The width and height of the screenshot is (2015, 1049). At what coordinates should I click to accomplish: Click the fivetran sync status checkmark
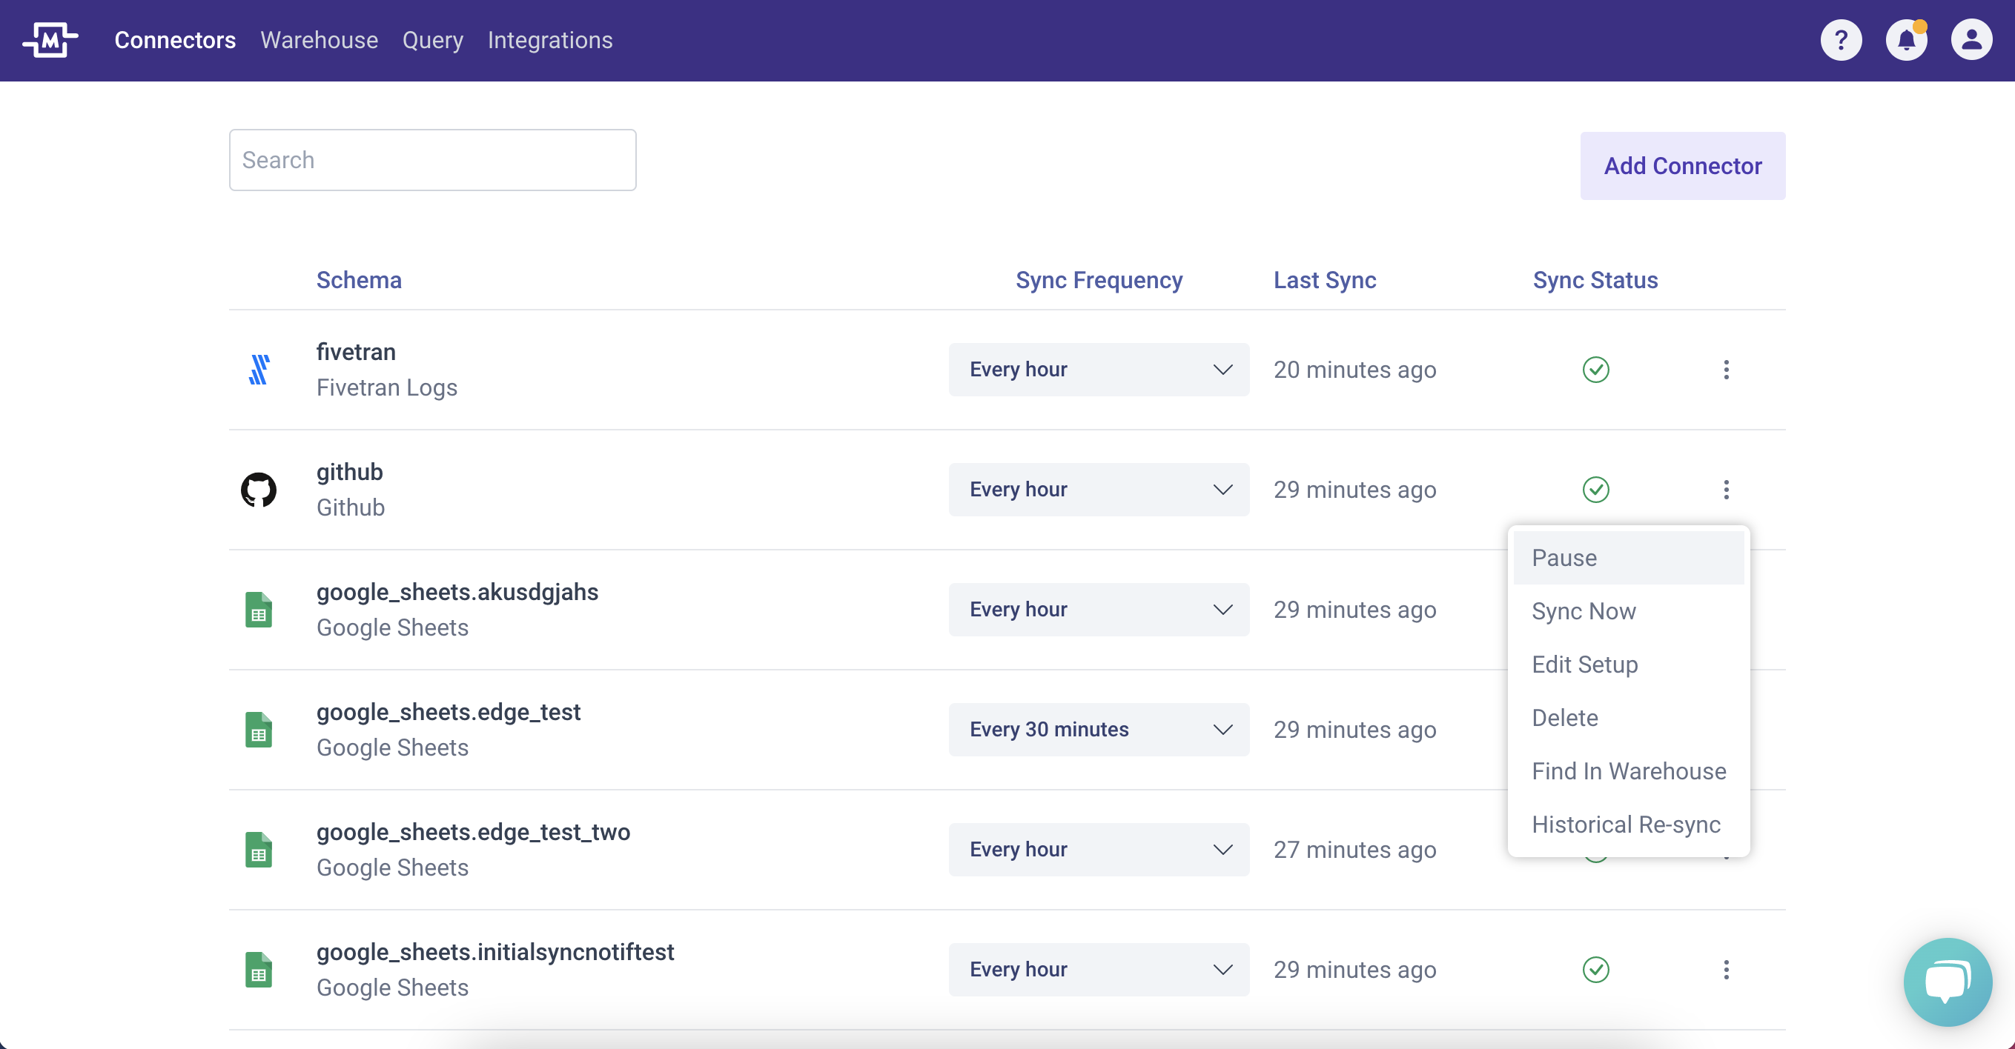click(1595, 370)
